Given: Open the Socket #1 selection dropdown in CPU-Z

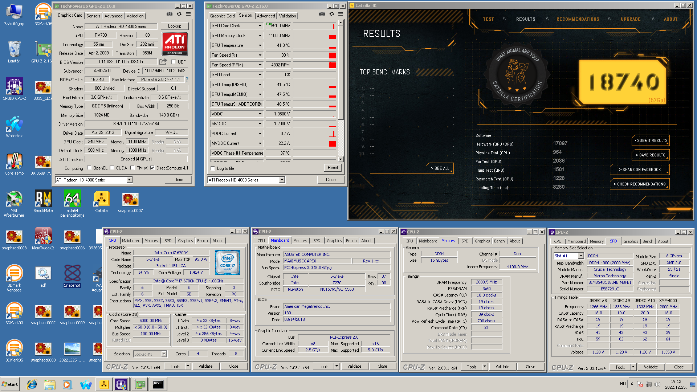Looking at the screenshot, I should pos(164,354).
